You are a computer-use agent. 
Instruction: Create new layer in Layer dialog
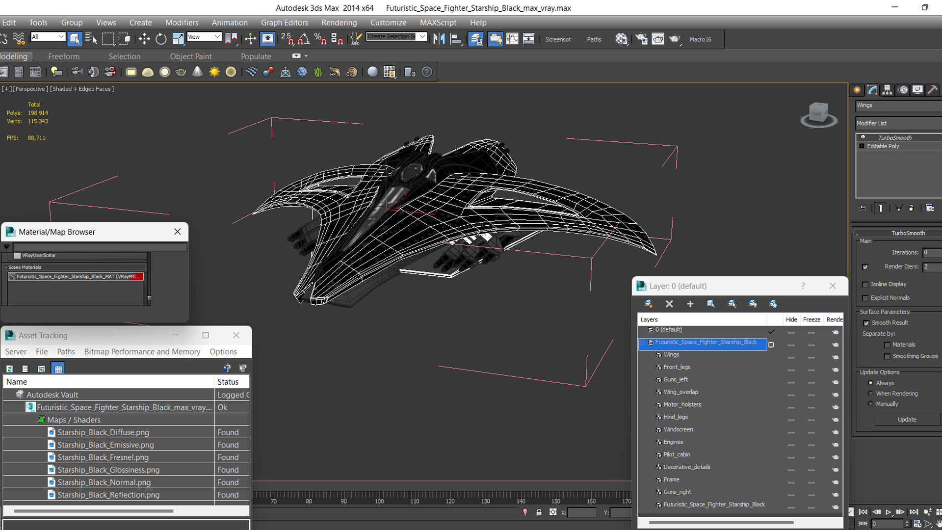click(648, 304)
